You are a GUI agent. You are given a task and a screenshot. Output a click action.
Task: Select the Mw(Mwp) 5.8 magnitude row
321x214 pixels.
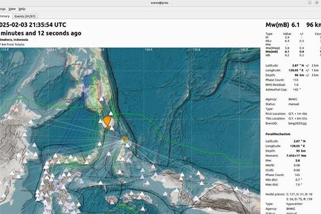pyautogui.click(x=293, y=48)
